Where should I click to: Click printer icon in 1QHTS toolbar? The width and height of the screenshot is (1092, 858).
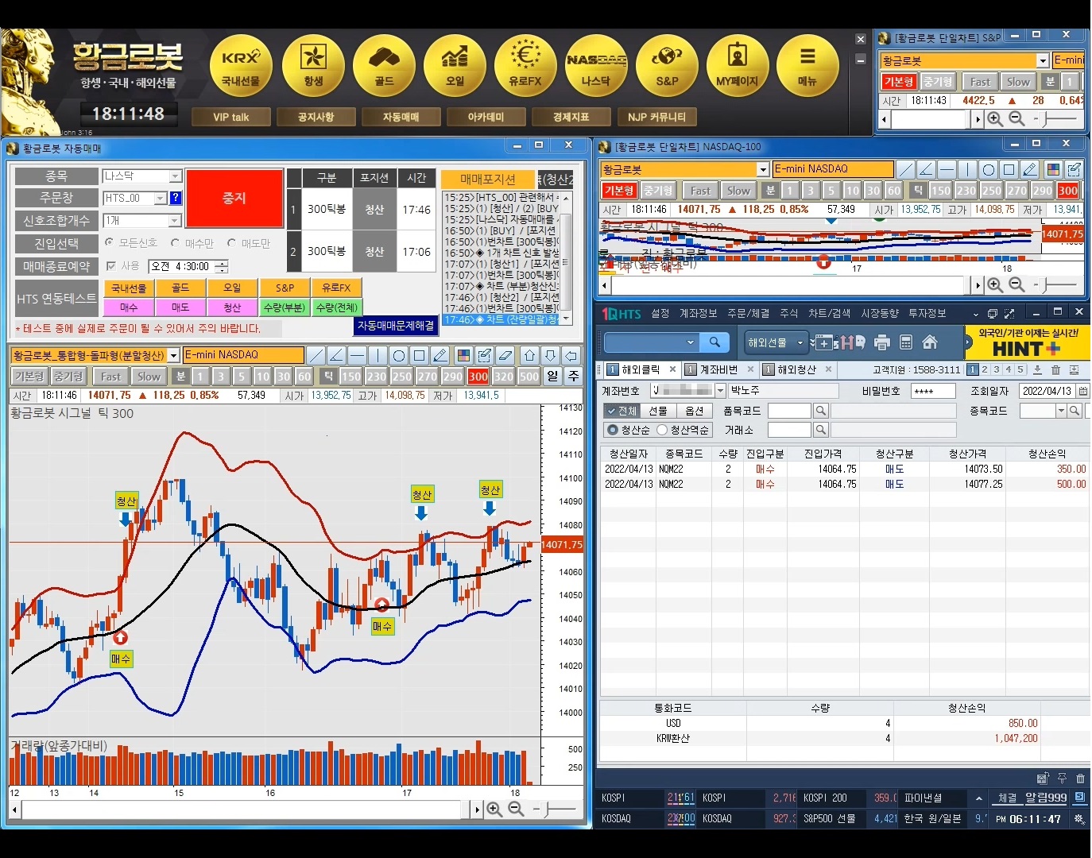881,342
